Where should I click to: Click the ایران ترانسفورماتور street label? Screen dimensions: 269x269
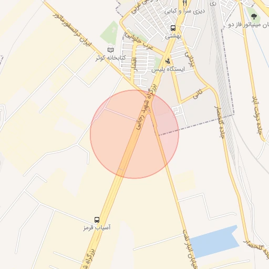(x=72, y=29)
